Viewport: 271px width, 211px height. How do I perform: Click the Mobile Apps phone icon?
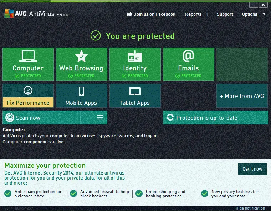tap(81, 91)
